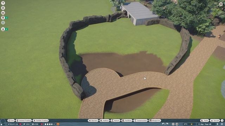Click the red indicator next to cash balance
225x126 pixels.
pyautogui.click(x=20, y=124)
